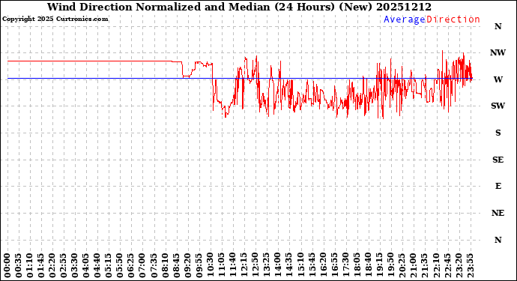Click the "11:40" time axis label

coord(233,265)
